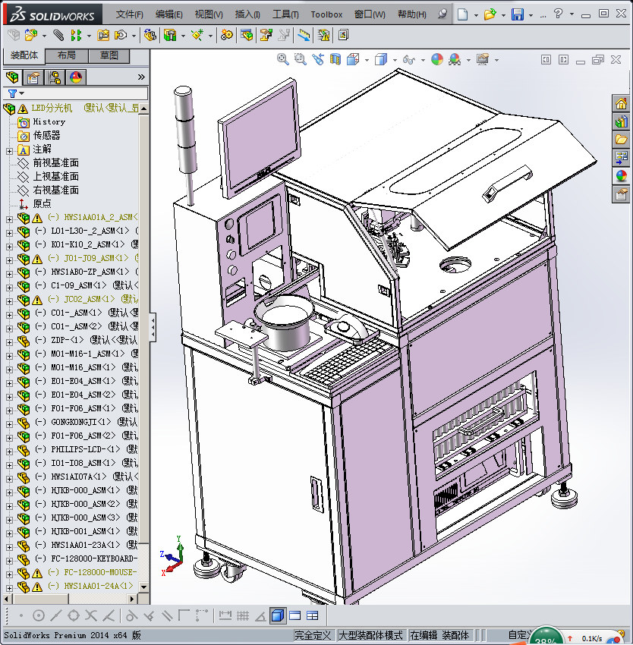Select the PropertyManager tab icon
This screenshot has height=645, width=633.
(33, 77)
